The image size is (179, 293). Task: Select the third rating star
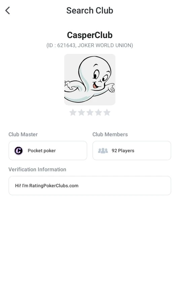point(90,112)
